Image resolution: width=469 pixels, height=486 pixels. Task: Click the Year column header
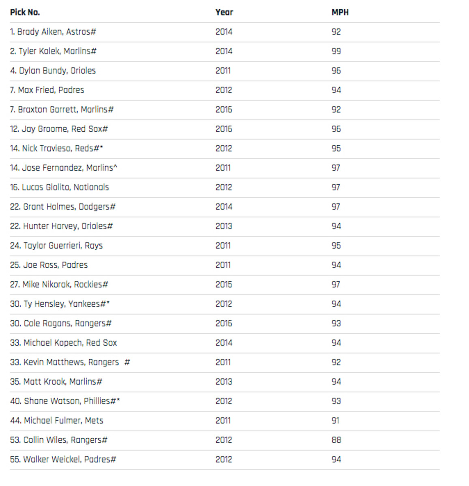224,12
